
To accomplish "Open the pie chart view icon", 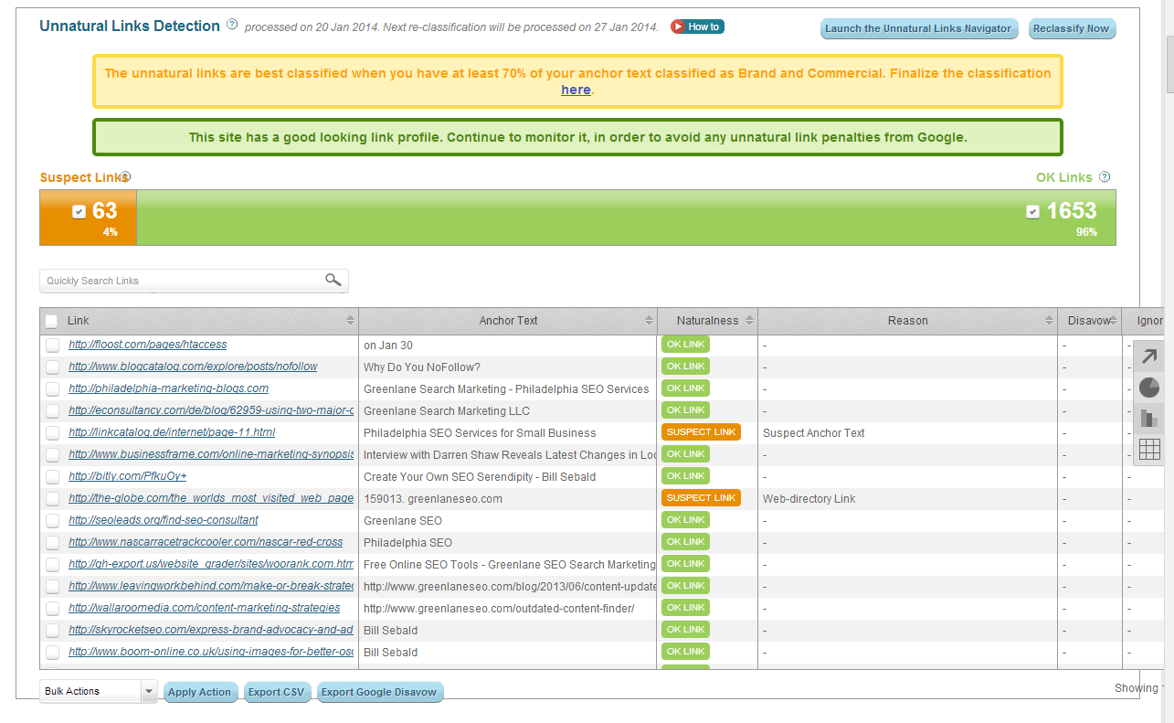I will click(x=1149, y=388).
